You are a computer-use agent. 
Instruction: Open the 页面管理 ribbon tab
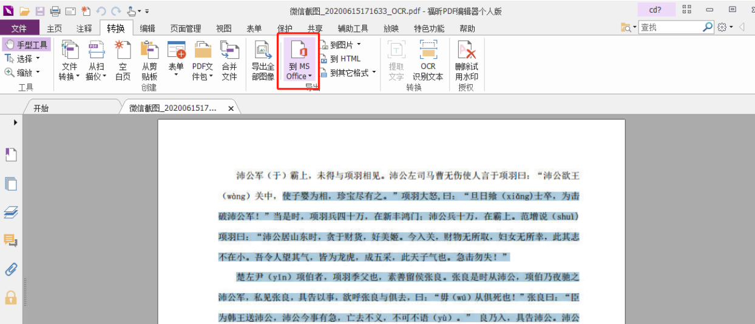[185, 28]
